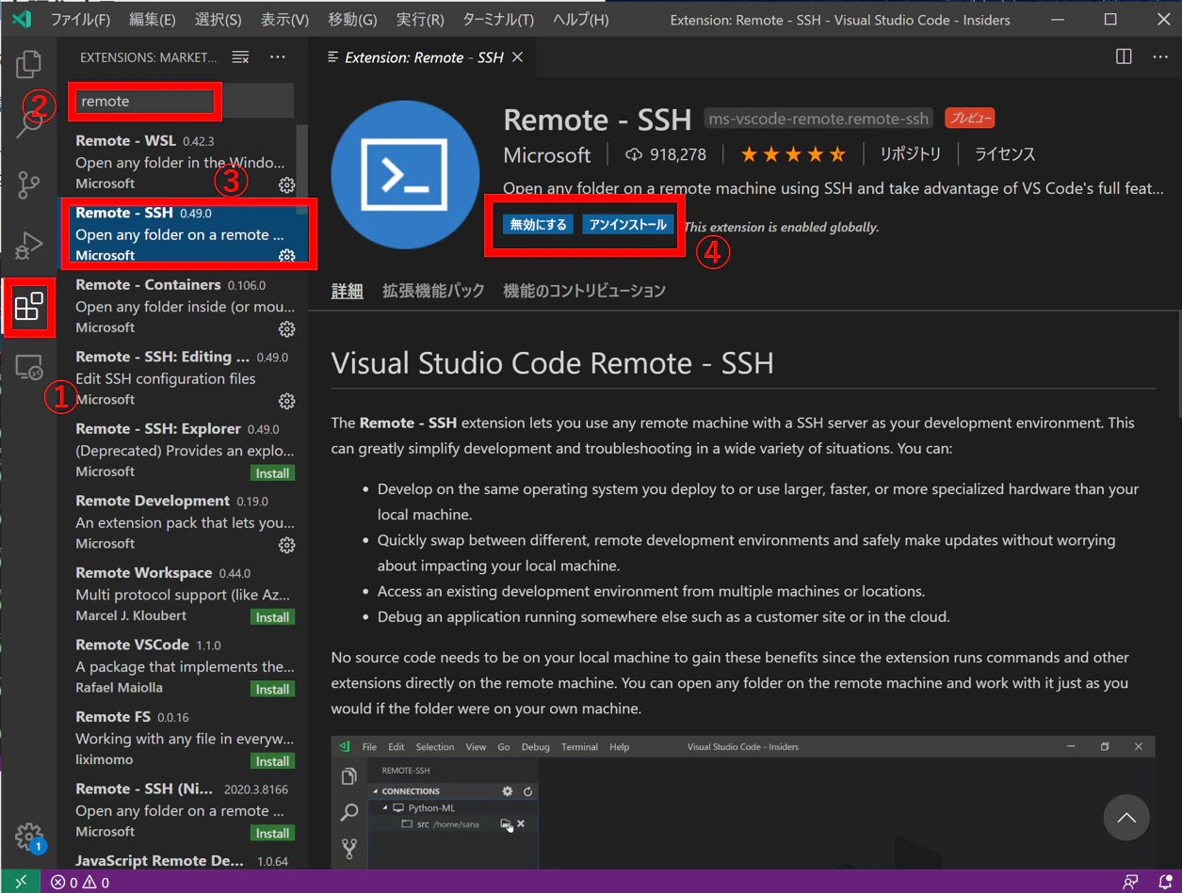1182x893 pixels.
Task: Click the VS Code logo in title bar
Action: coord(21,19)
